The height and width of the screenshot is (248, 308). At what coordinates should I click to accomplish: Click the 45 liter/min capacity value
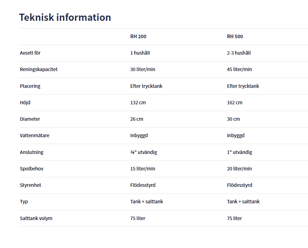tap(239, 70)
